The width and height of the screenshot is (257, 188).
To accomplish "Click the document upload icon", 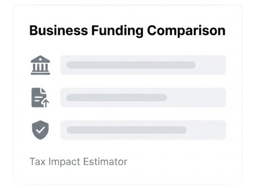I will (x=40, y=98).
